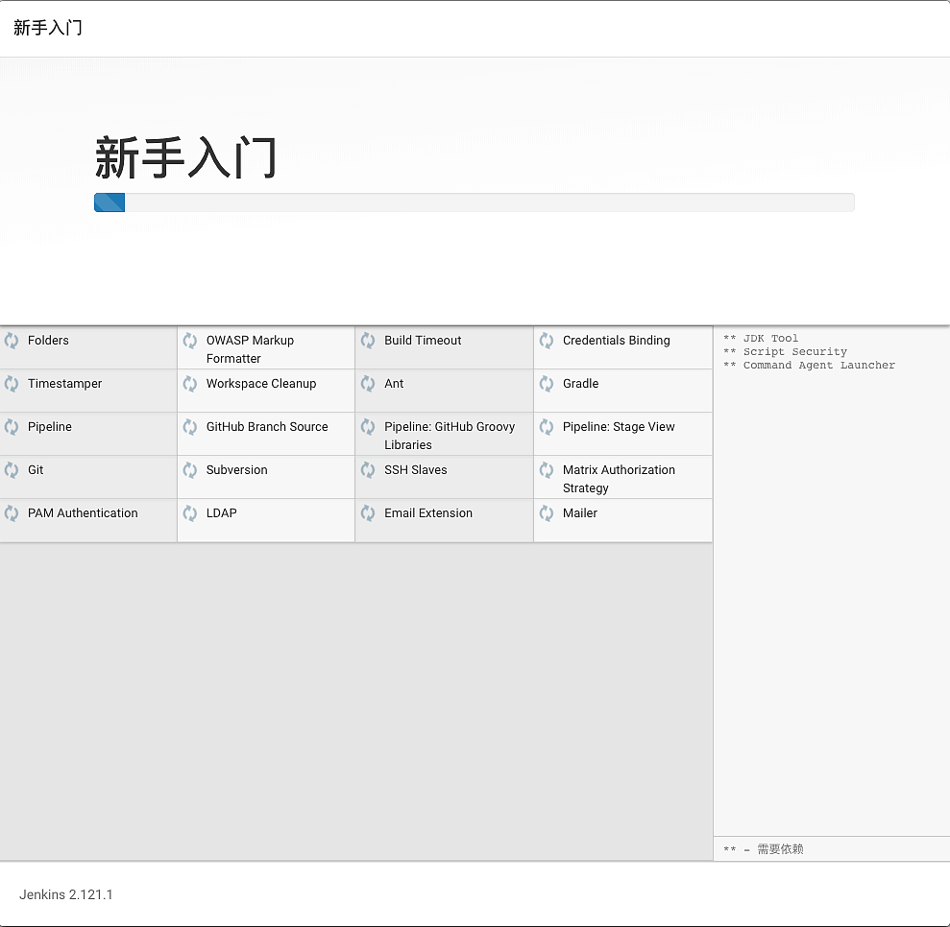The height and width of the screenshot is (927, 950).
Task: Click the sync icon next to Git
Action: 12,470
